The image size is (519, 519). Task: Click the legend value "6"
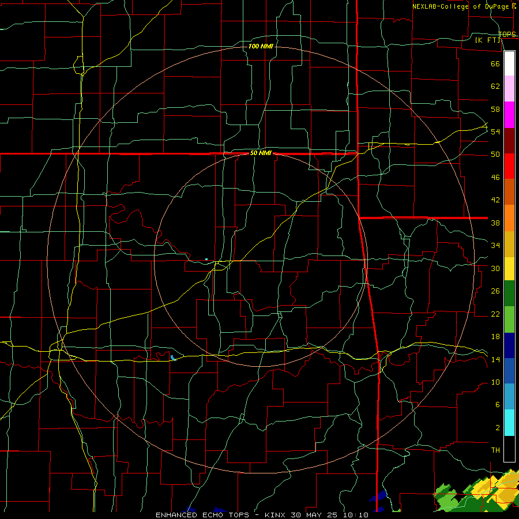(x=497, y=405)
